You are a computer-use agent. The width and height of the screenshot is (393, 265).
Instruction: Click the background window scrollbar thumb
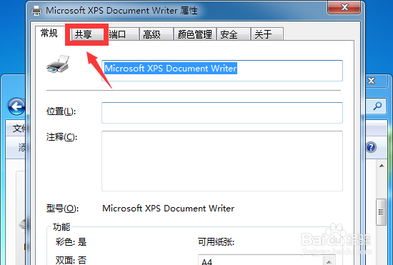[x=382, y=212]
